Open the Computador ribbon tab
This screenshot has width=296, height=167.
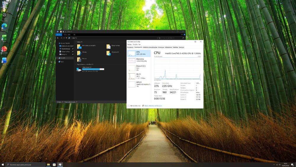(x=67, y=35)
